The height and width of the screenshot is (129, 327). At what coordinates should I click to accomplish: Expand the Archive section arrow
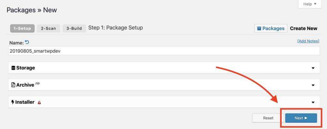pos(313,85)
